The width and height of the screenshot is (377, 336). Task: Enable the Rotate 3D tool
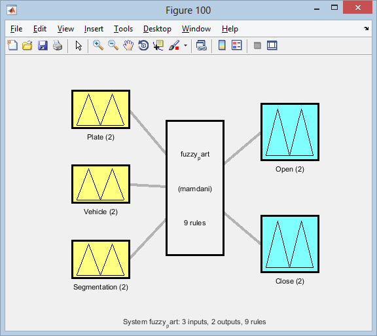(x=143, y=45)
